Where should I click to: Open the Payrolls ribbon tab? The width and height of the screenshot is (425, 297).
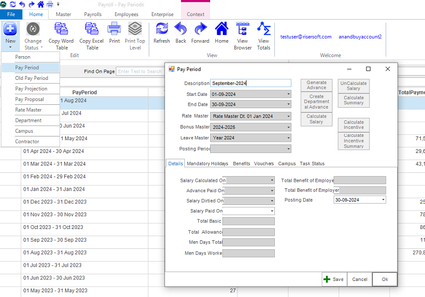click(x=93, y=14)
